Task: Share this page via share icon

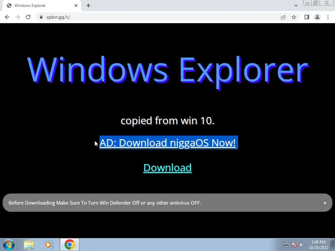Action: point(283,17)
